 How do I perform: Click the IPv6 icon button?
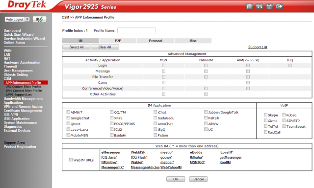(39, 19)
